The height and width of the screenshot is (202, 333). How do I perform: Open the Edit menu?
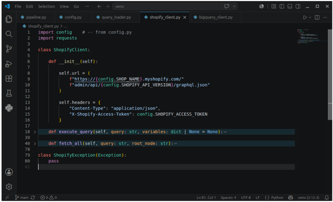[30, 6]
